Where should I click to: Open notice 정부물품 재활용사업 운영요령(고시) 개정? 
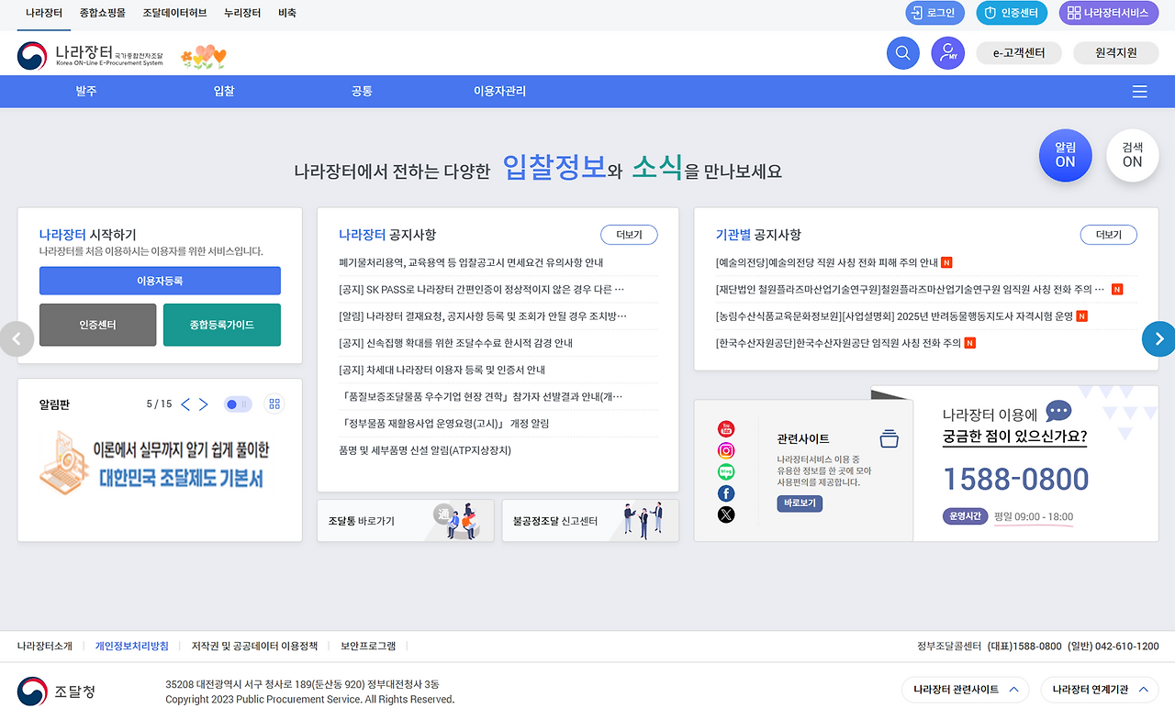click(444, 424)
